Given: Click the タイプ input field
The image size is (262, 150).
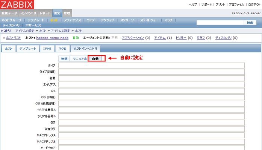Looking at the screenshot, I should coord(151,66).
